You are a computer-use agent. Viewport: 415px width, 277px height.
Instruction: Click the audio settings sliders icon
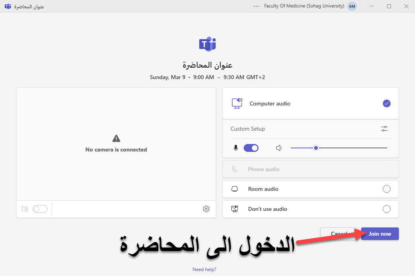coord(384,129)
